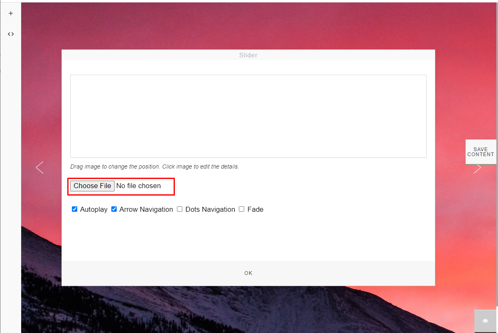498x333 pixels.
Task: Enable the Fade transition checkbox
Action: coord(242,209)
